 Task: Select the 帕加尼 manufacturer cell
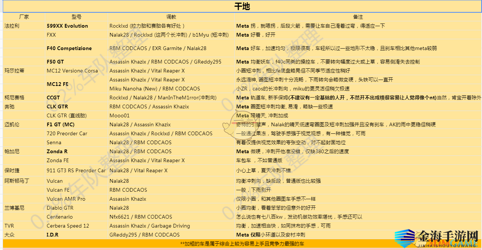(24, 151)
